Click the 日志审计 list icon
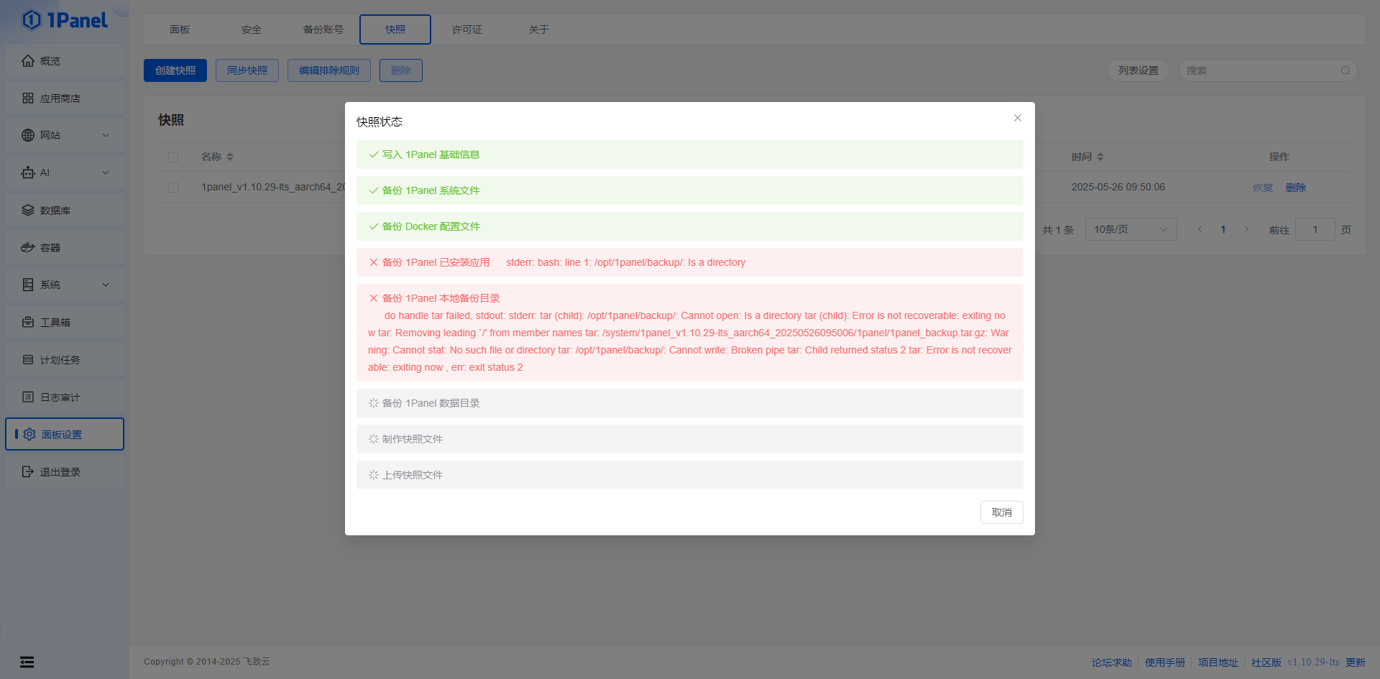 pyautogui.click(x=28, y=397)
